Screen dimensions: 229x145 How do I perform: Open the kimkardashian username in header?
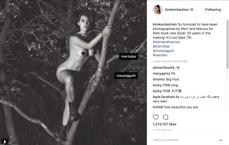[x=177, y=10]
